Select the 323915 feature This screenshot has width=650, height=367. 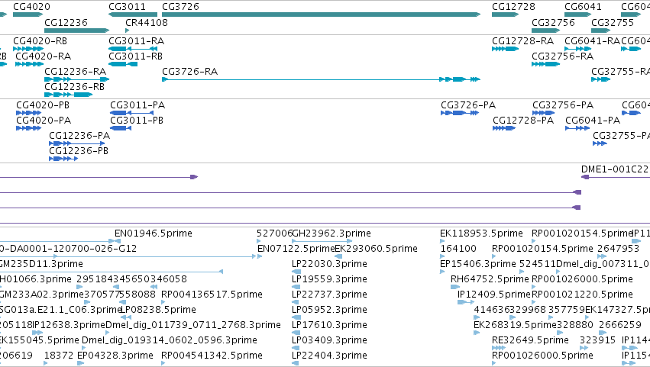584,349
